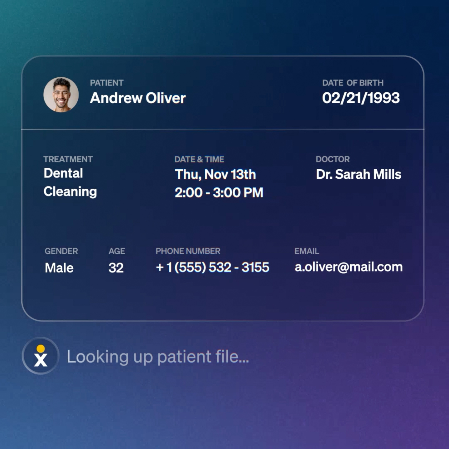The image size is (449, 449).
Task: Select the patient name Andrew Oliver
Action: [138, 98]
